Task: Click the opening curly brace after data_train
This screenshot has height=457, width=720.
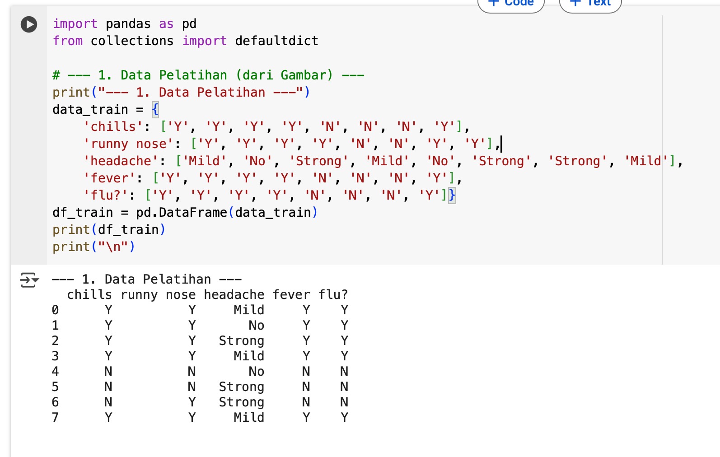Action: [x=155, y=109]
